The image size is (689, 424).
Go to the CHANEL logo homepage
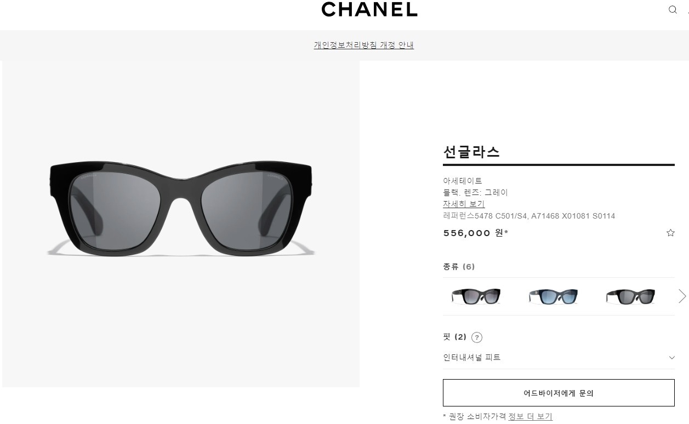coord(369,9)
